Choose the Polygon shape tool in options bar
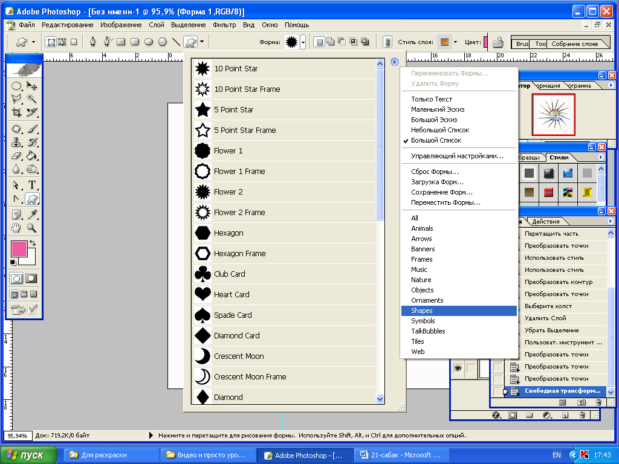The width and height of the screenshot is (619, 464). (x=162, y=42)
